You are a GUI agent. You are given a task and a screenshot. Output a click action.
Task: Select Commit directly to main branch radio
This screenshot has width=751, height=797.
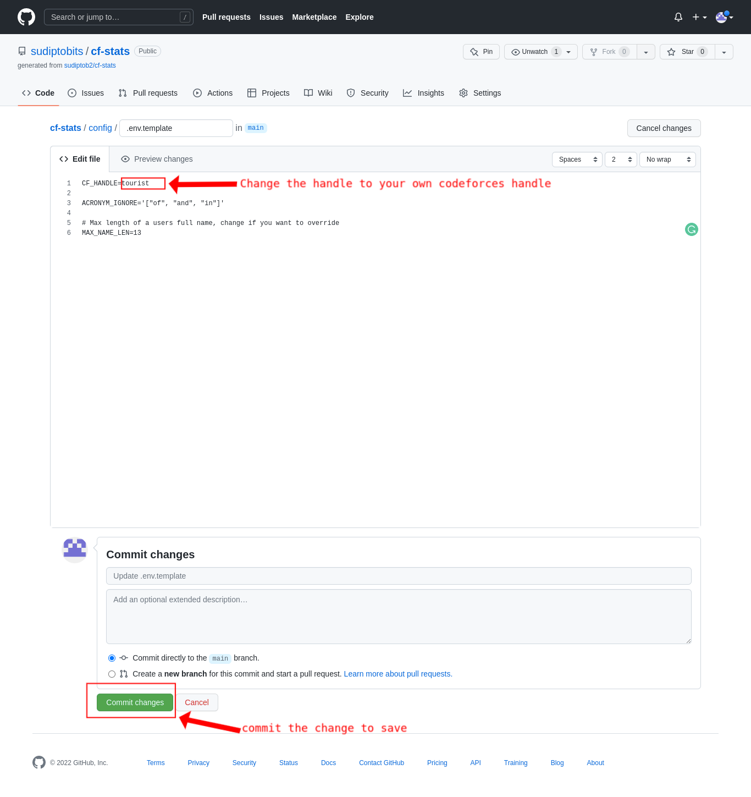[x=112, y=658]
